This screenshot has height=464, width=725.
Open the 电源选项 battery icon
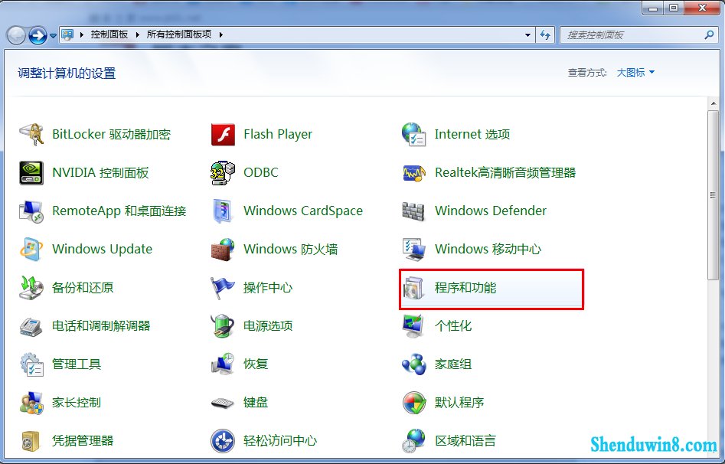(x=223, y=326)
